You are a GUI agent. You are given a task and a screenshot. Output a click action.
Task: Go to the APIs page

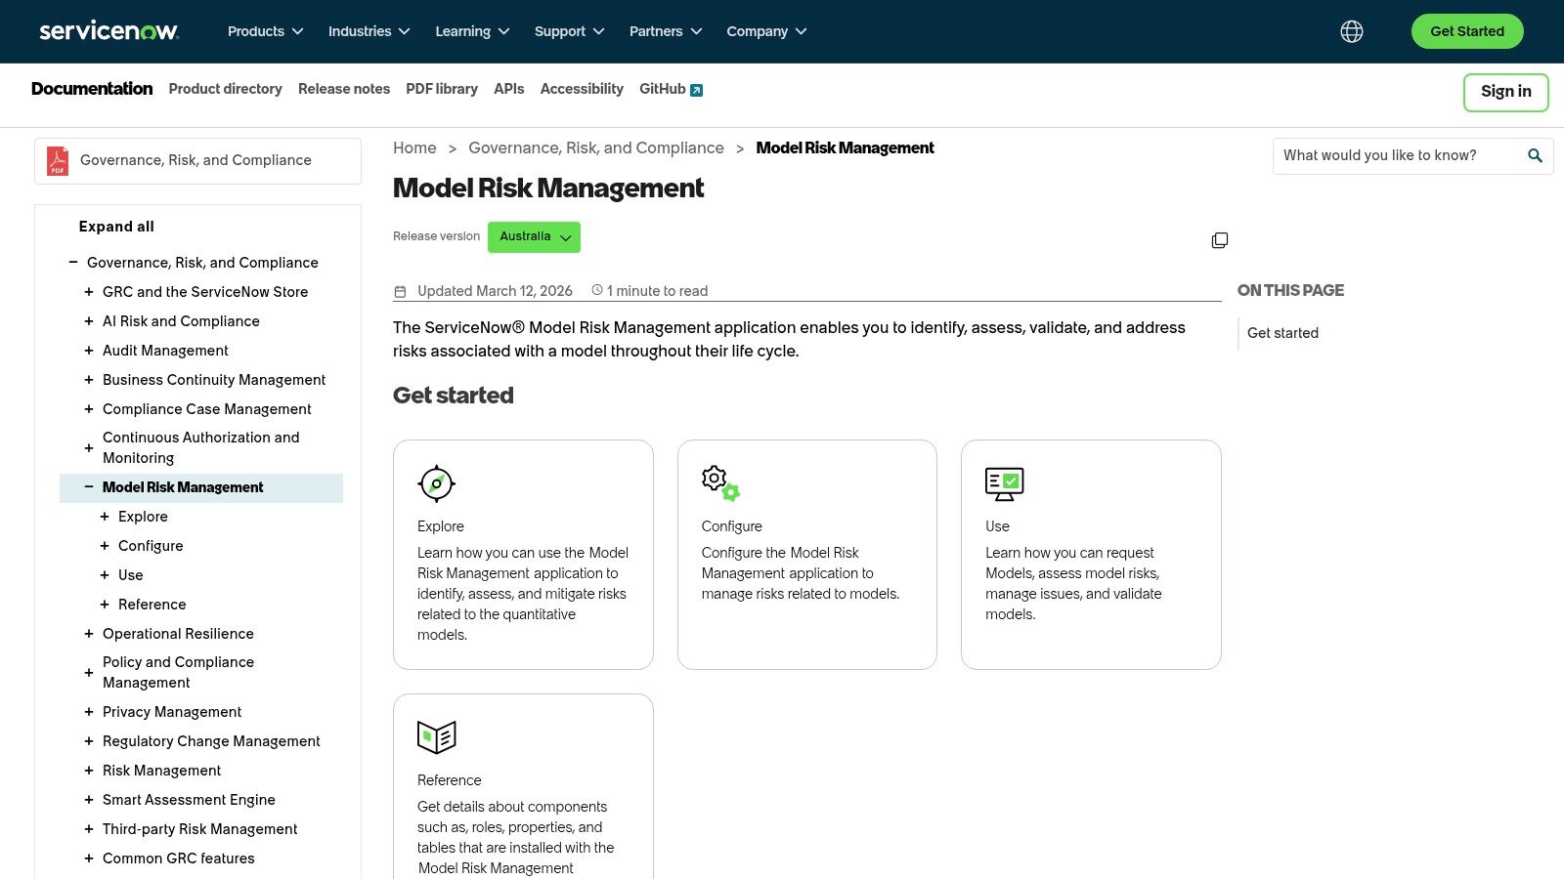508,89
